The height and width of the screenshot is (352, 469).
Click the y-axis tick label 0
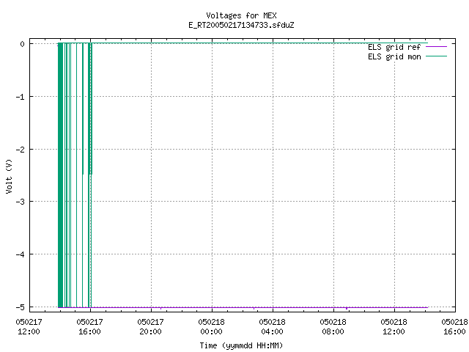[x=23, y=44]
